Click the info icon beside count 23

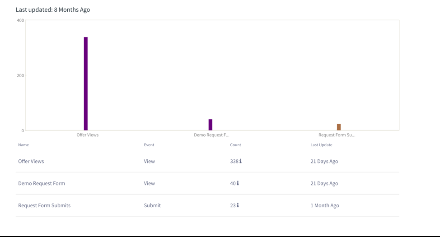pyautogui.click(x=238, y=205)
